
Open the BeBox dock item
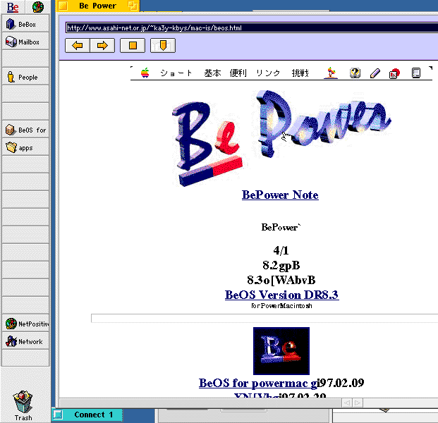pyautogui.click(x=25, y=24)
